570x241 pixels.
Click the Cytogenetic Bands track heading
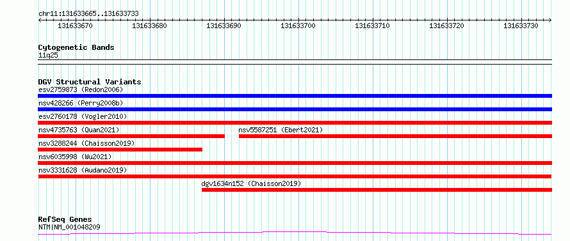tap(76, 47)
